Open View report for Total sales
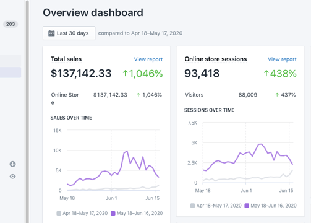This screenshot has height=223, width=311. point(148,59)
